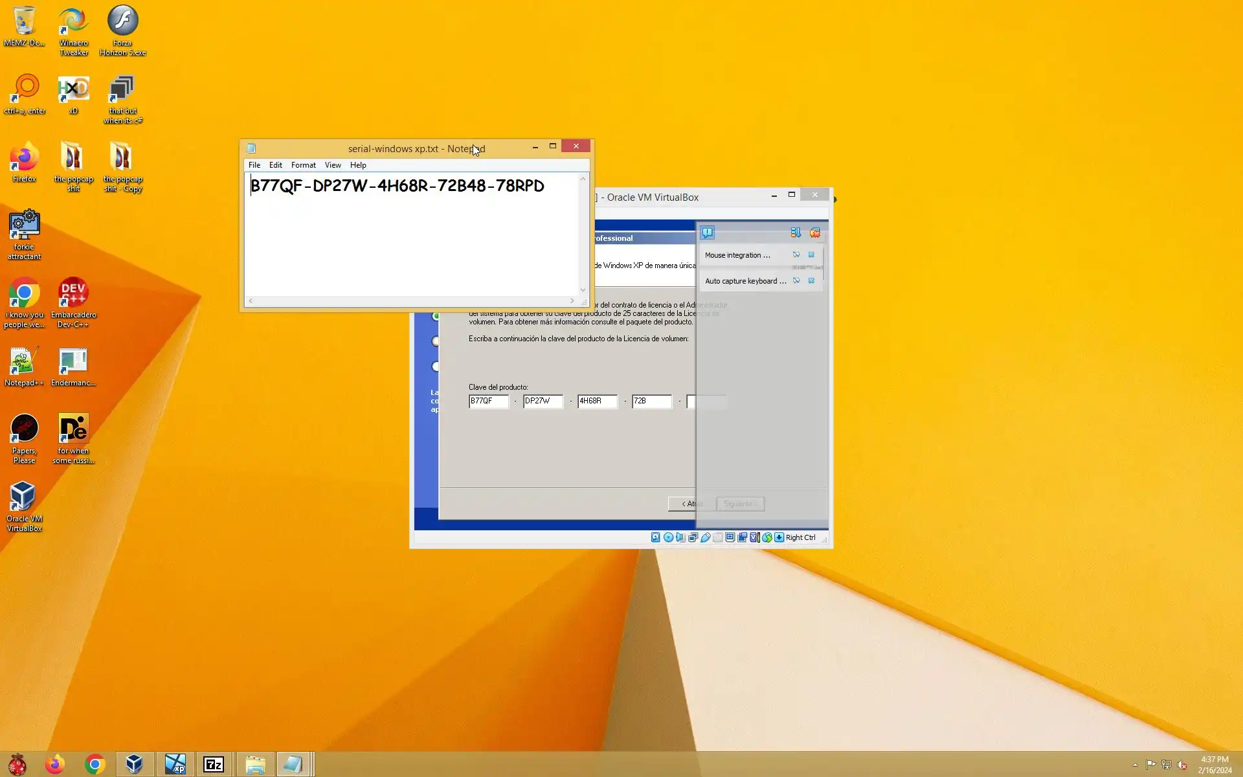
Task: Click the optical drive status bar icon
Action: tap(668, 537)
